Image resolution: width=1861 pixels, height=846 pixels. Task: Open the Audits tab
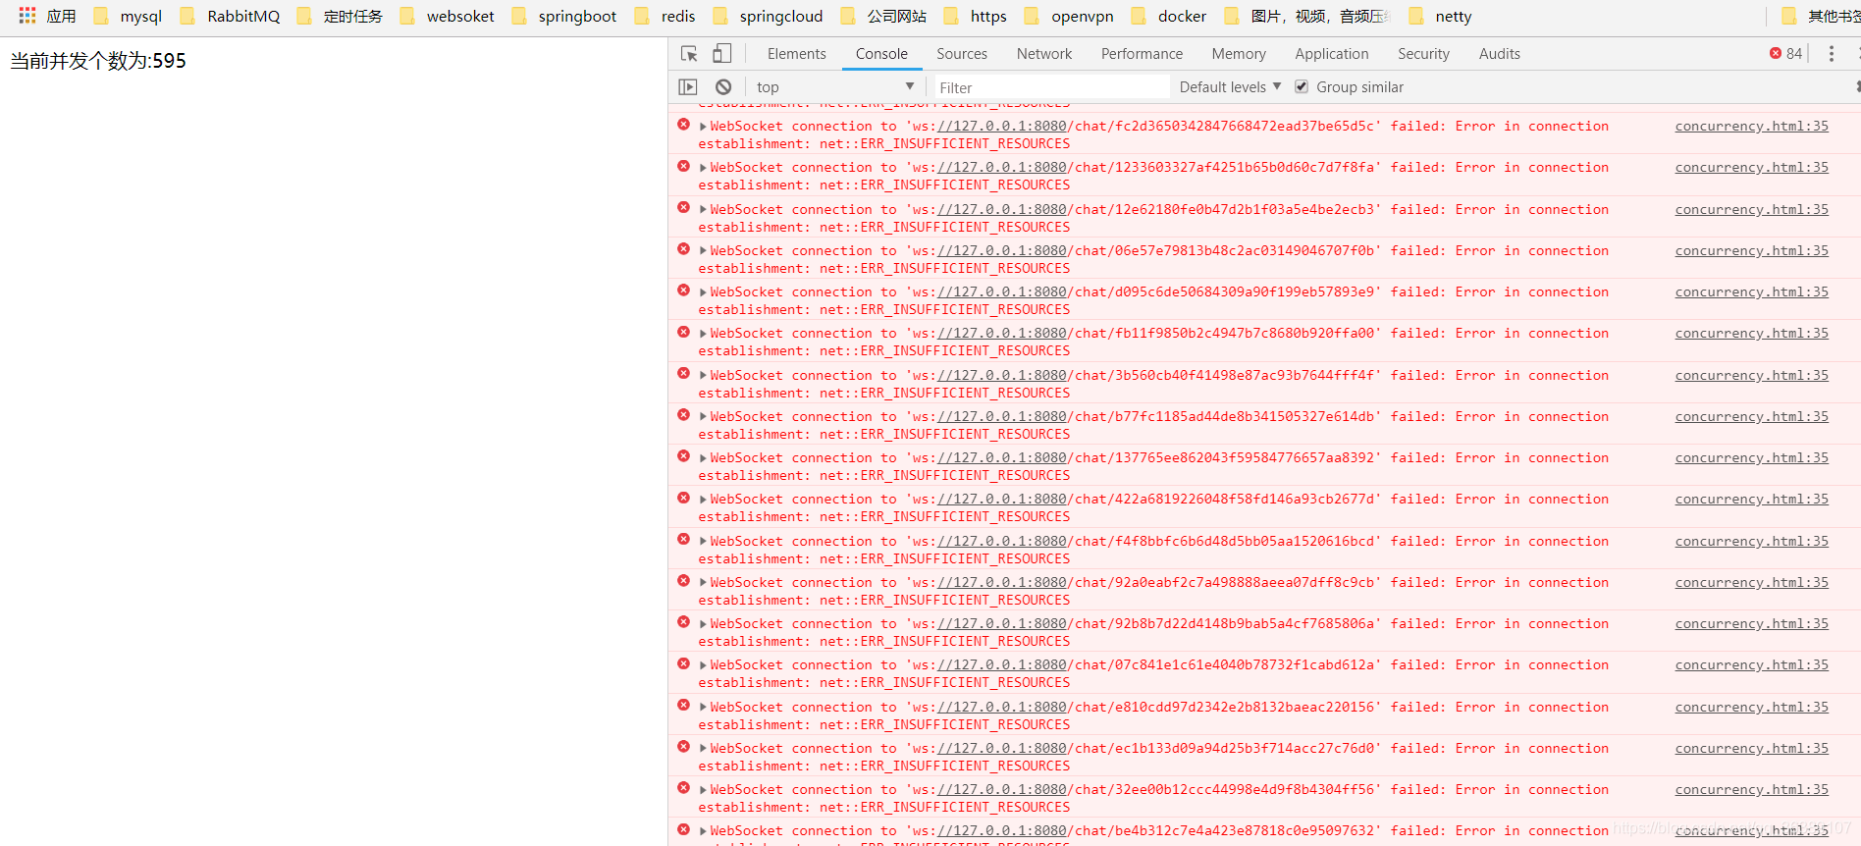tap(1499, 54)
